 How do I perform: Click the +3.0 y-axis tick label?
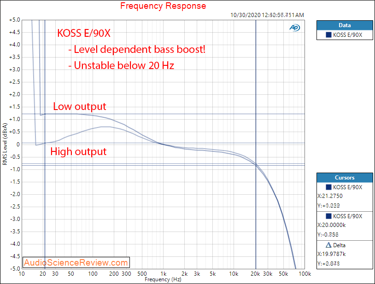coord(15,70)
